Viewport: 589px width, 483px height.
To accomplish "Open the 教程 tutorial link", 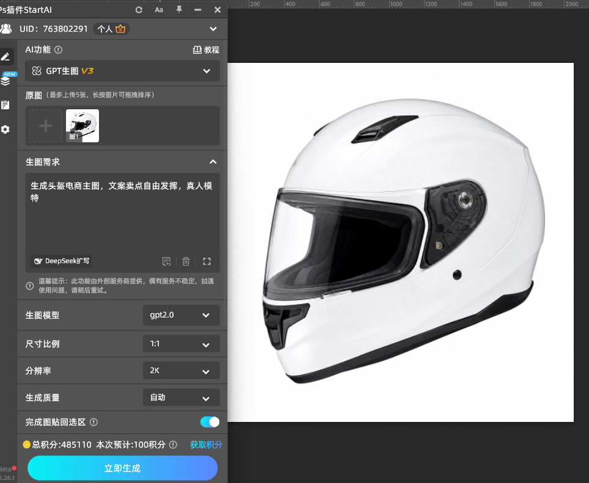I will [x=207, y=50].
